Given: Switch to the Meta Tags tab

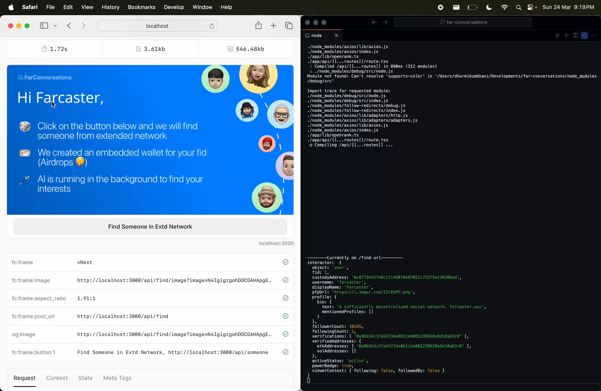Looking at the screenshot, I should [x=117, y=378].
